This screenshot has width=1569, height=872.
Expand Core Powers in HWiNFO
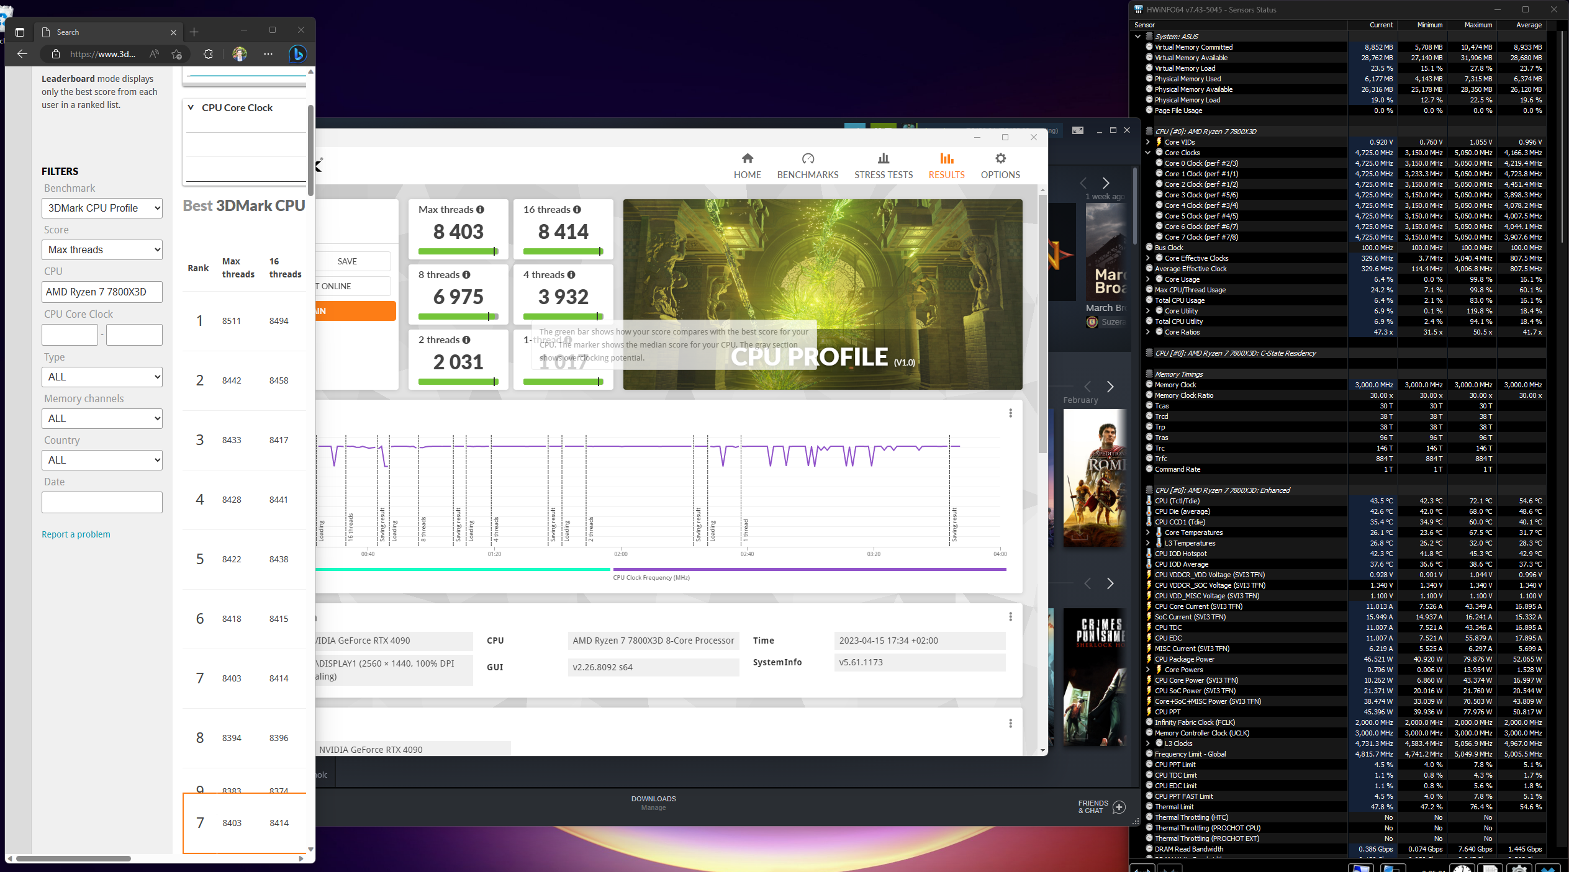tap(1147, 670)
